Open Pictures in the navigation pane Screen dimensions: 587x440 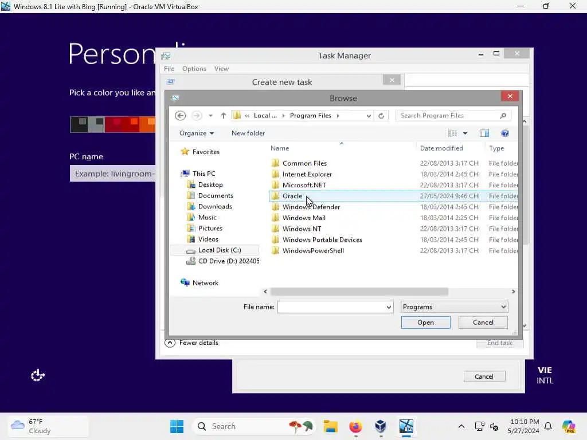(x=210, y=228)
